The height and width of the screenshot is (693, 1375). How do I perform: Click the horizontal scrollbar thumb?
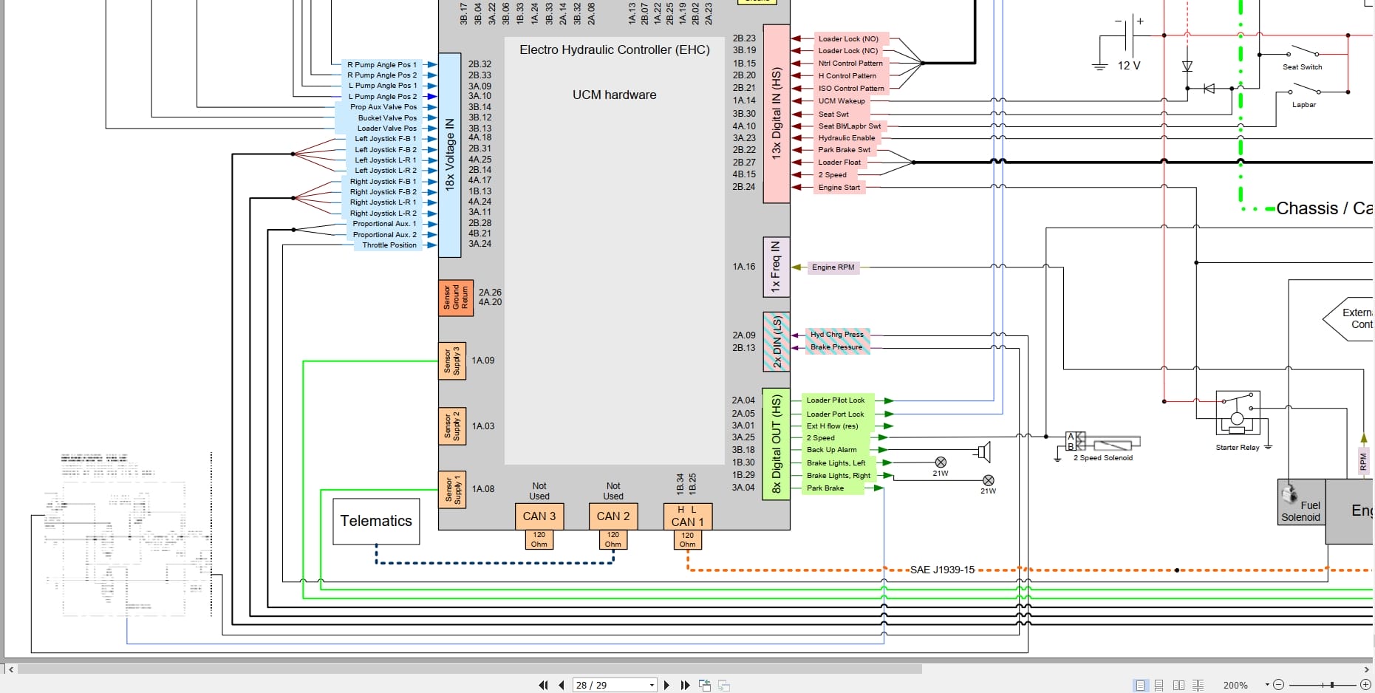[x=469, y=669]
